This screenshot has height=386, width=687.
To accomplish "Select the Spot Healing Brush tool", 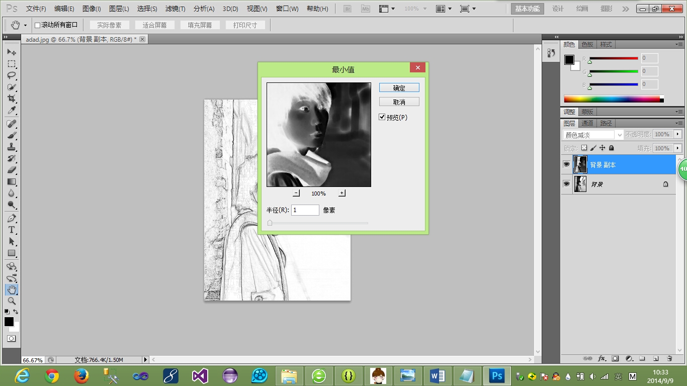I will click(12, 124).
